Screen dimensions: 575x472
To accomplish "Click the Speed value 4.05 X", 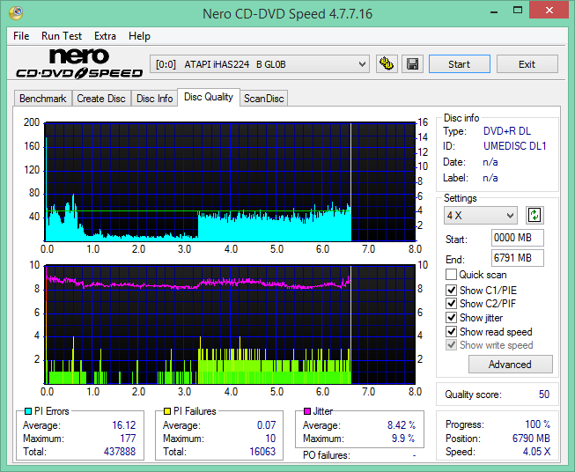I will click(536, 452).
